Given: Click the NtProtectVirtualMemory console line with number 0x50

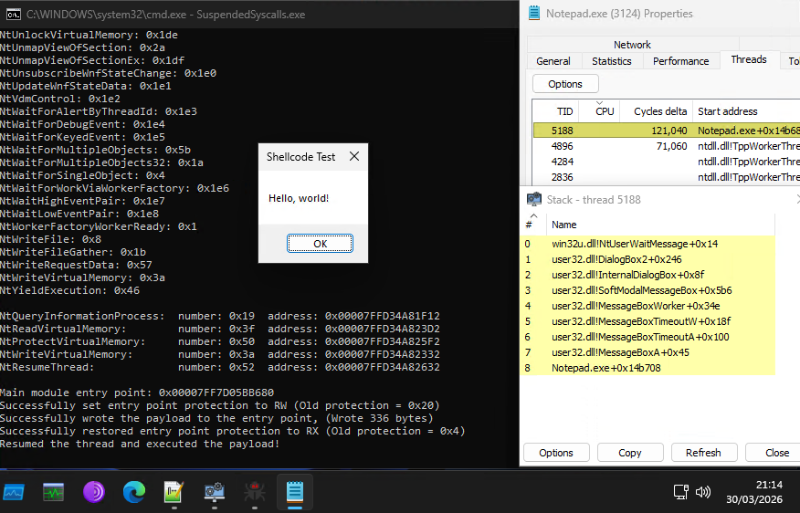Looking at the screenshot, I should [x=220, y=341].
